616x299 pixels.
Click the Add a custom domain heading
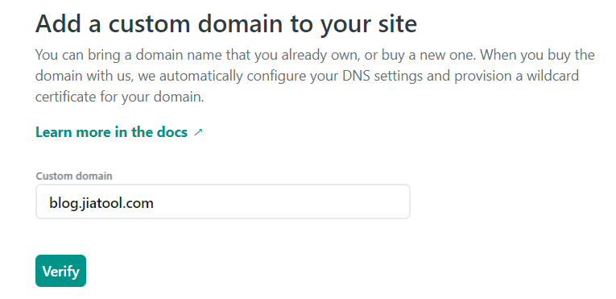(226, 23)
